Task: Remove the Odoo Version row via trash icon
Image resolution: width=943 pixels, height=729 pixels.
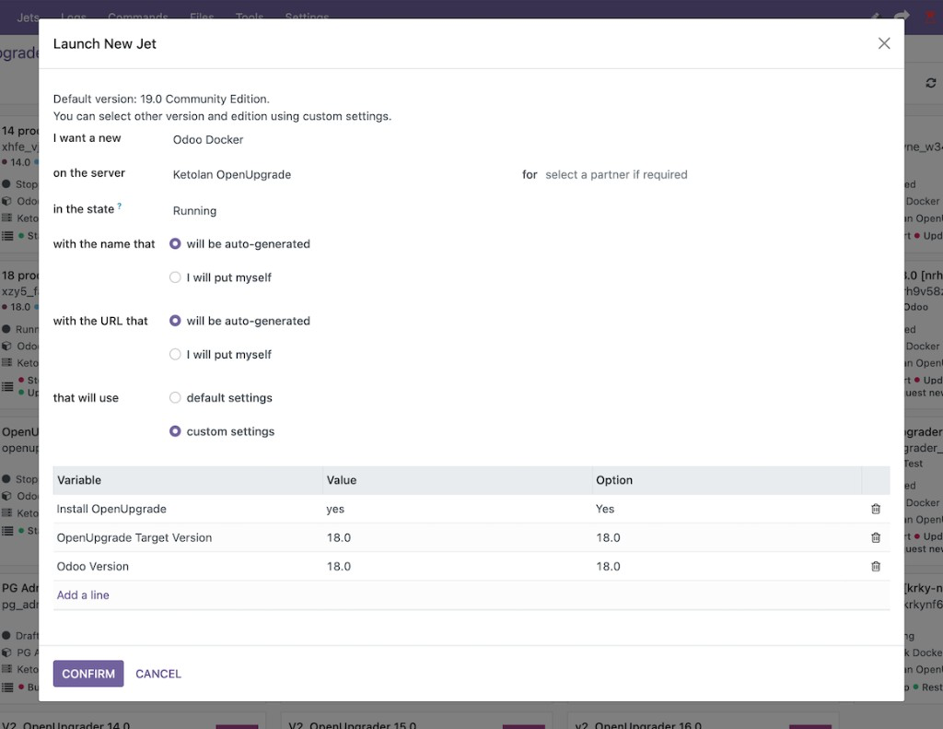Action: click(875, 566)
